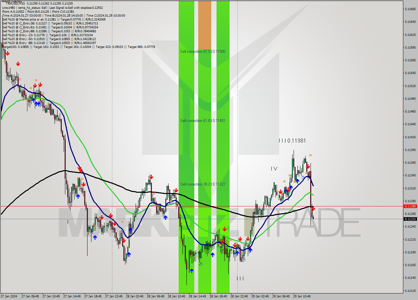Click the orange cross marker above the 29 Jan peak

(311, 155)
